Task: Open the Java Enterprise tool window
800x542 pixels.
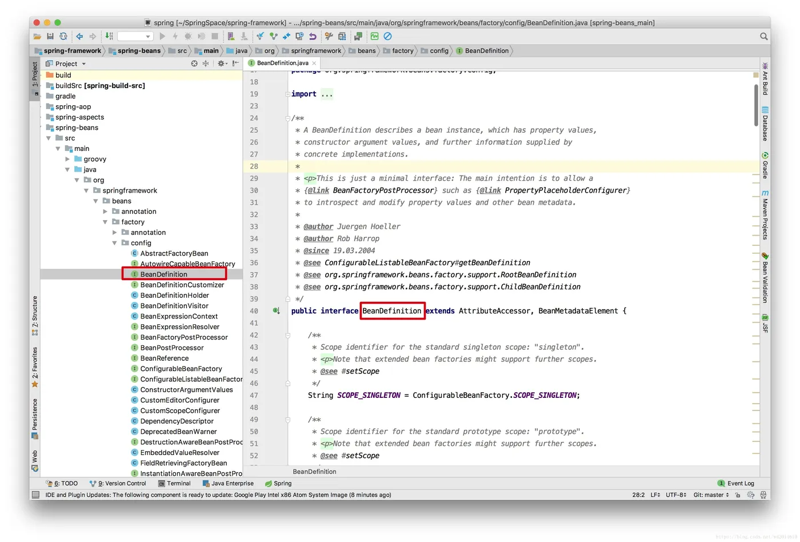Action: [x=228, y=484]
